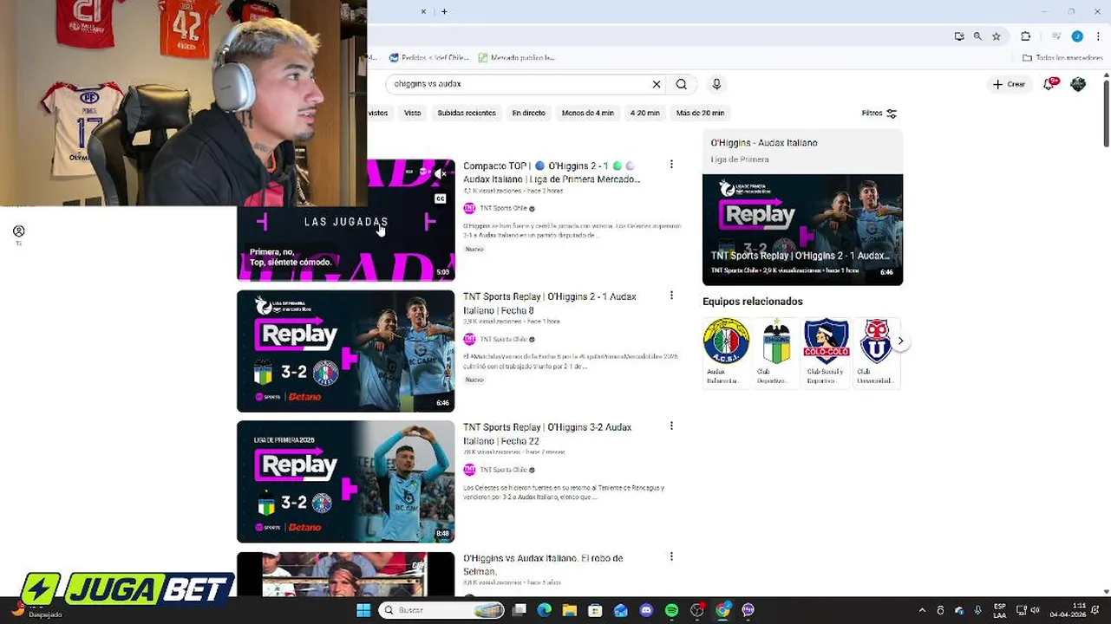1111x624 pixels.
Task: Unmute the Las Jugadas preview video
Action: [441, 174]
